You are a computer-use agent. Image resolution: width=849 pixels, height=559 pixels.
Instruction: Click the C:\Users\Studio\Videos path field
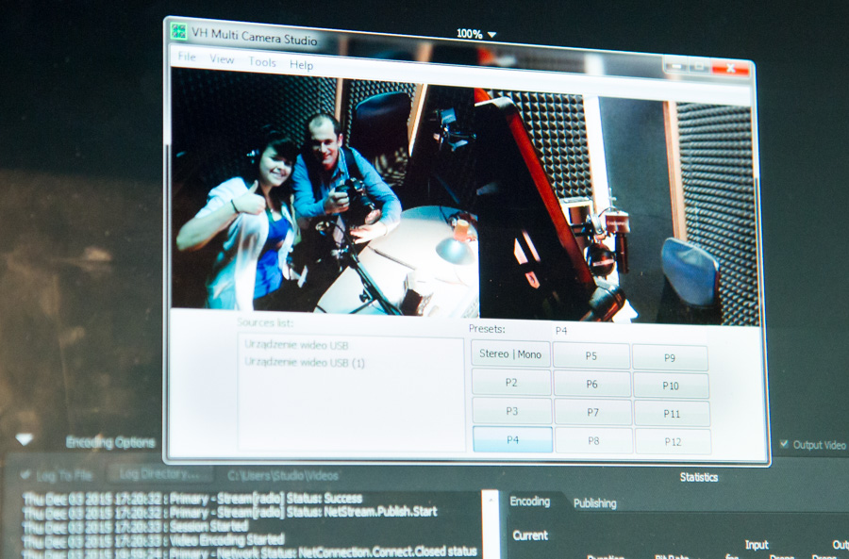pos(283,476)
